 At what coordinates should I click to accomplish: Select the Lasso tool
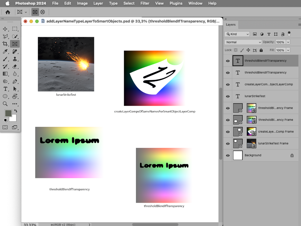[5, 36]
